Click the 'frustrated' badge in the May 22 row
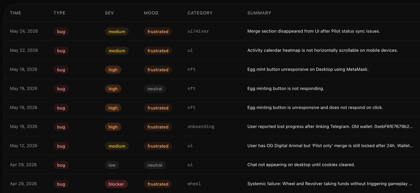This screenshot has width=420, height=193. pyautogui.click(x=158, y=51)
